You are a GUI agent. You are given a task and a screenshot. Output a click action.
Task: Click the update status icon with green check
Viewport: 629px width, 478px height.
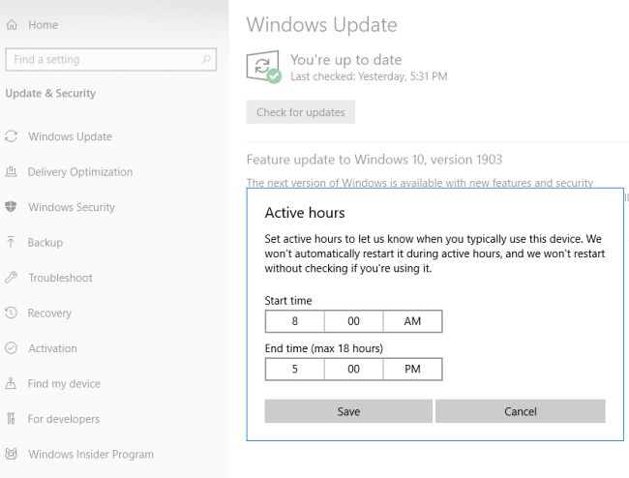tap(263, 67)
